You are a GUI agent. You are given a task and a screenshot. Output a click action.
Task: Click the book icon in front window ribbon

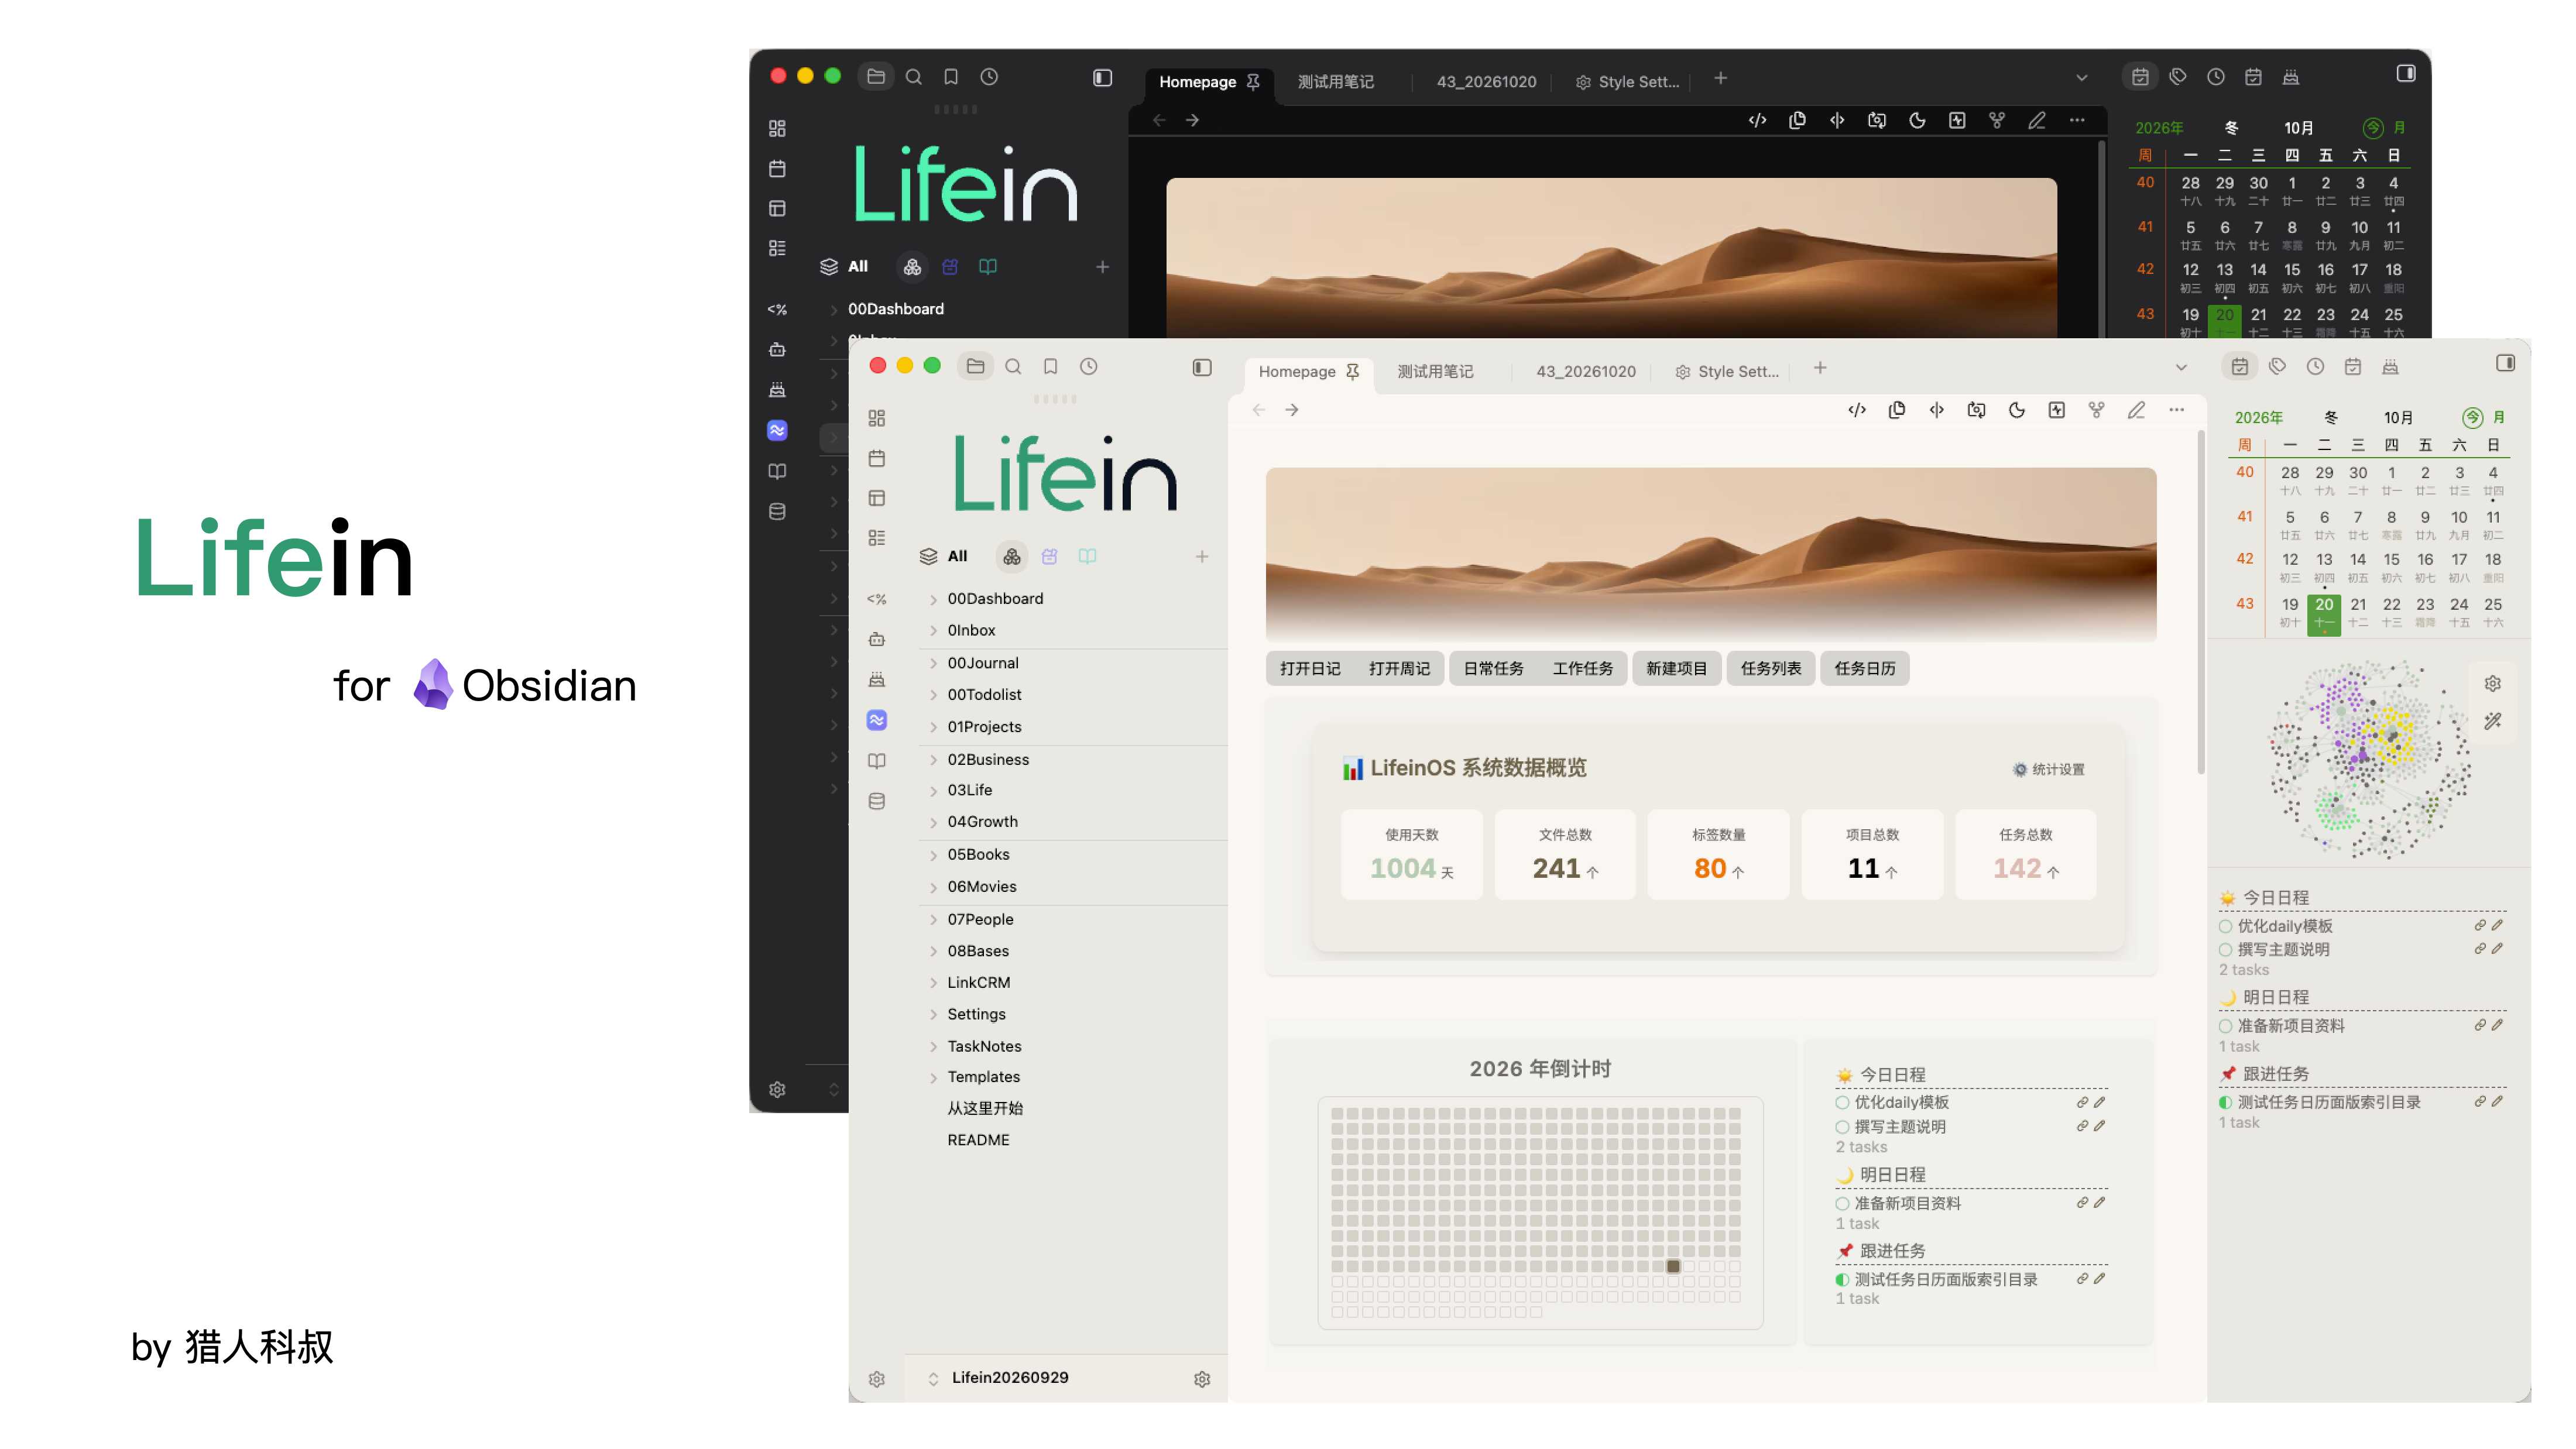click(x=877, y=761)
